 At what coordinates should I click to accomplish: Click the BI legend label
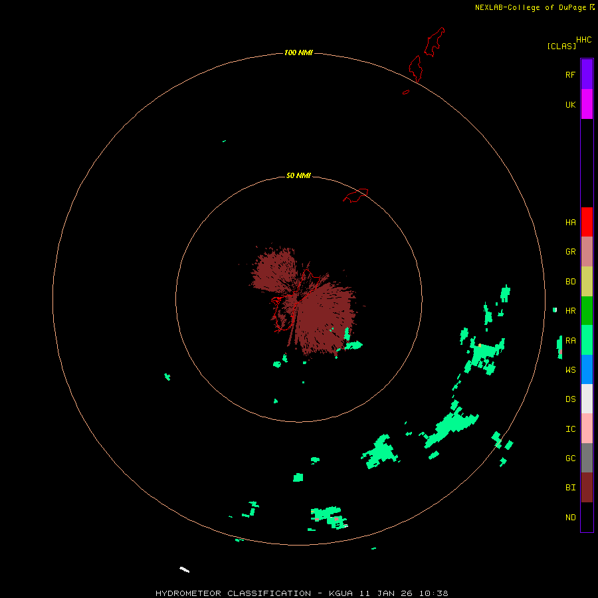pyautogui.click(x=570, y=488)
